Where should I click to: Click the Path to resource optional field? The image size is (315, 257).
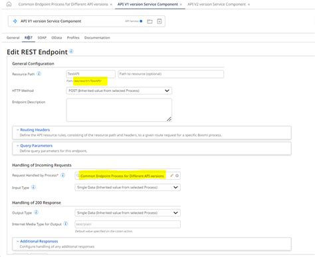click(x=171, y=74)
